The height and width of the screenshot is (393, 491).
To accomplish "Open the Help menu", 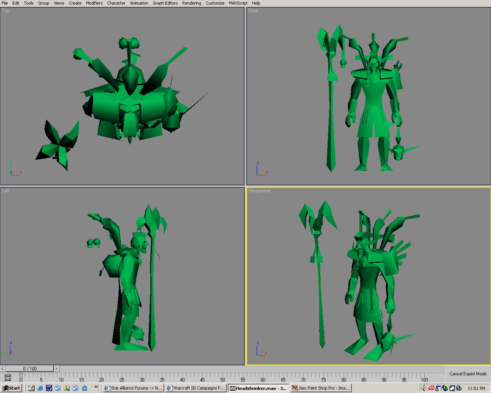I will (x=256, y=3).
